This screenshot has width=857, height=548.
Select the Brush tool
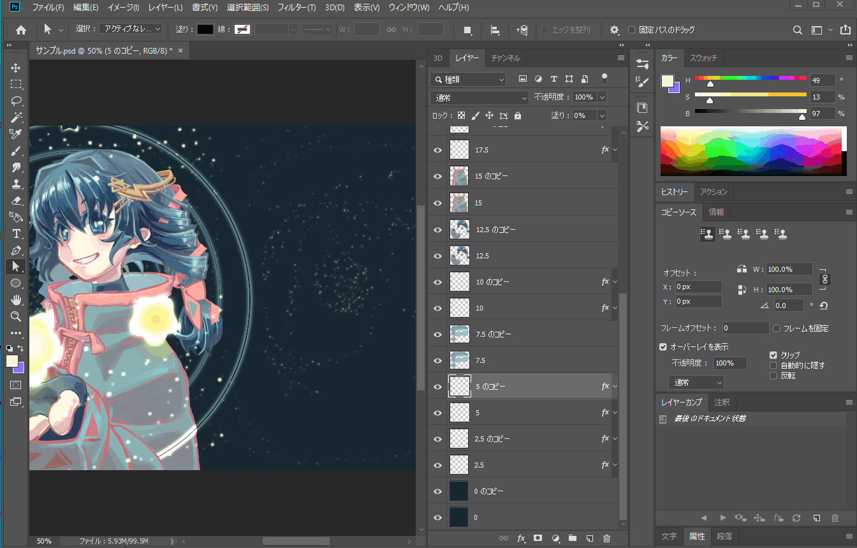[16, 151]
